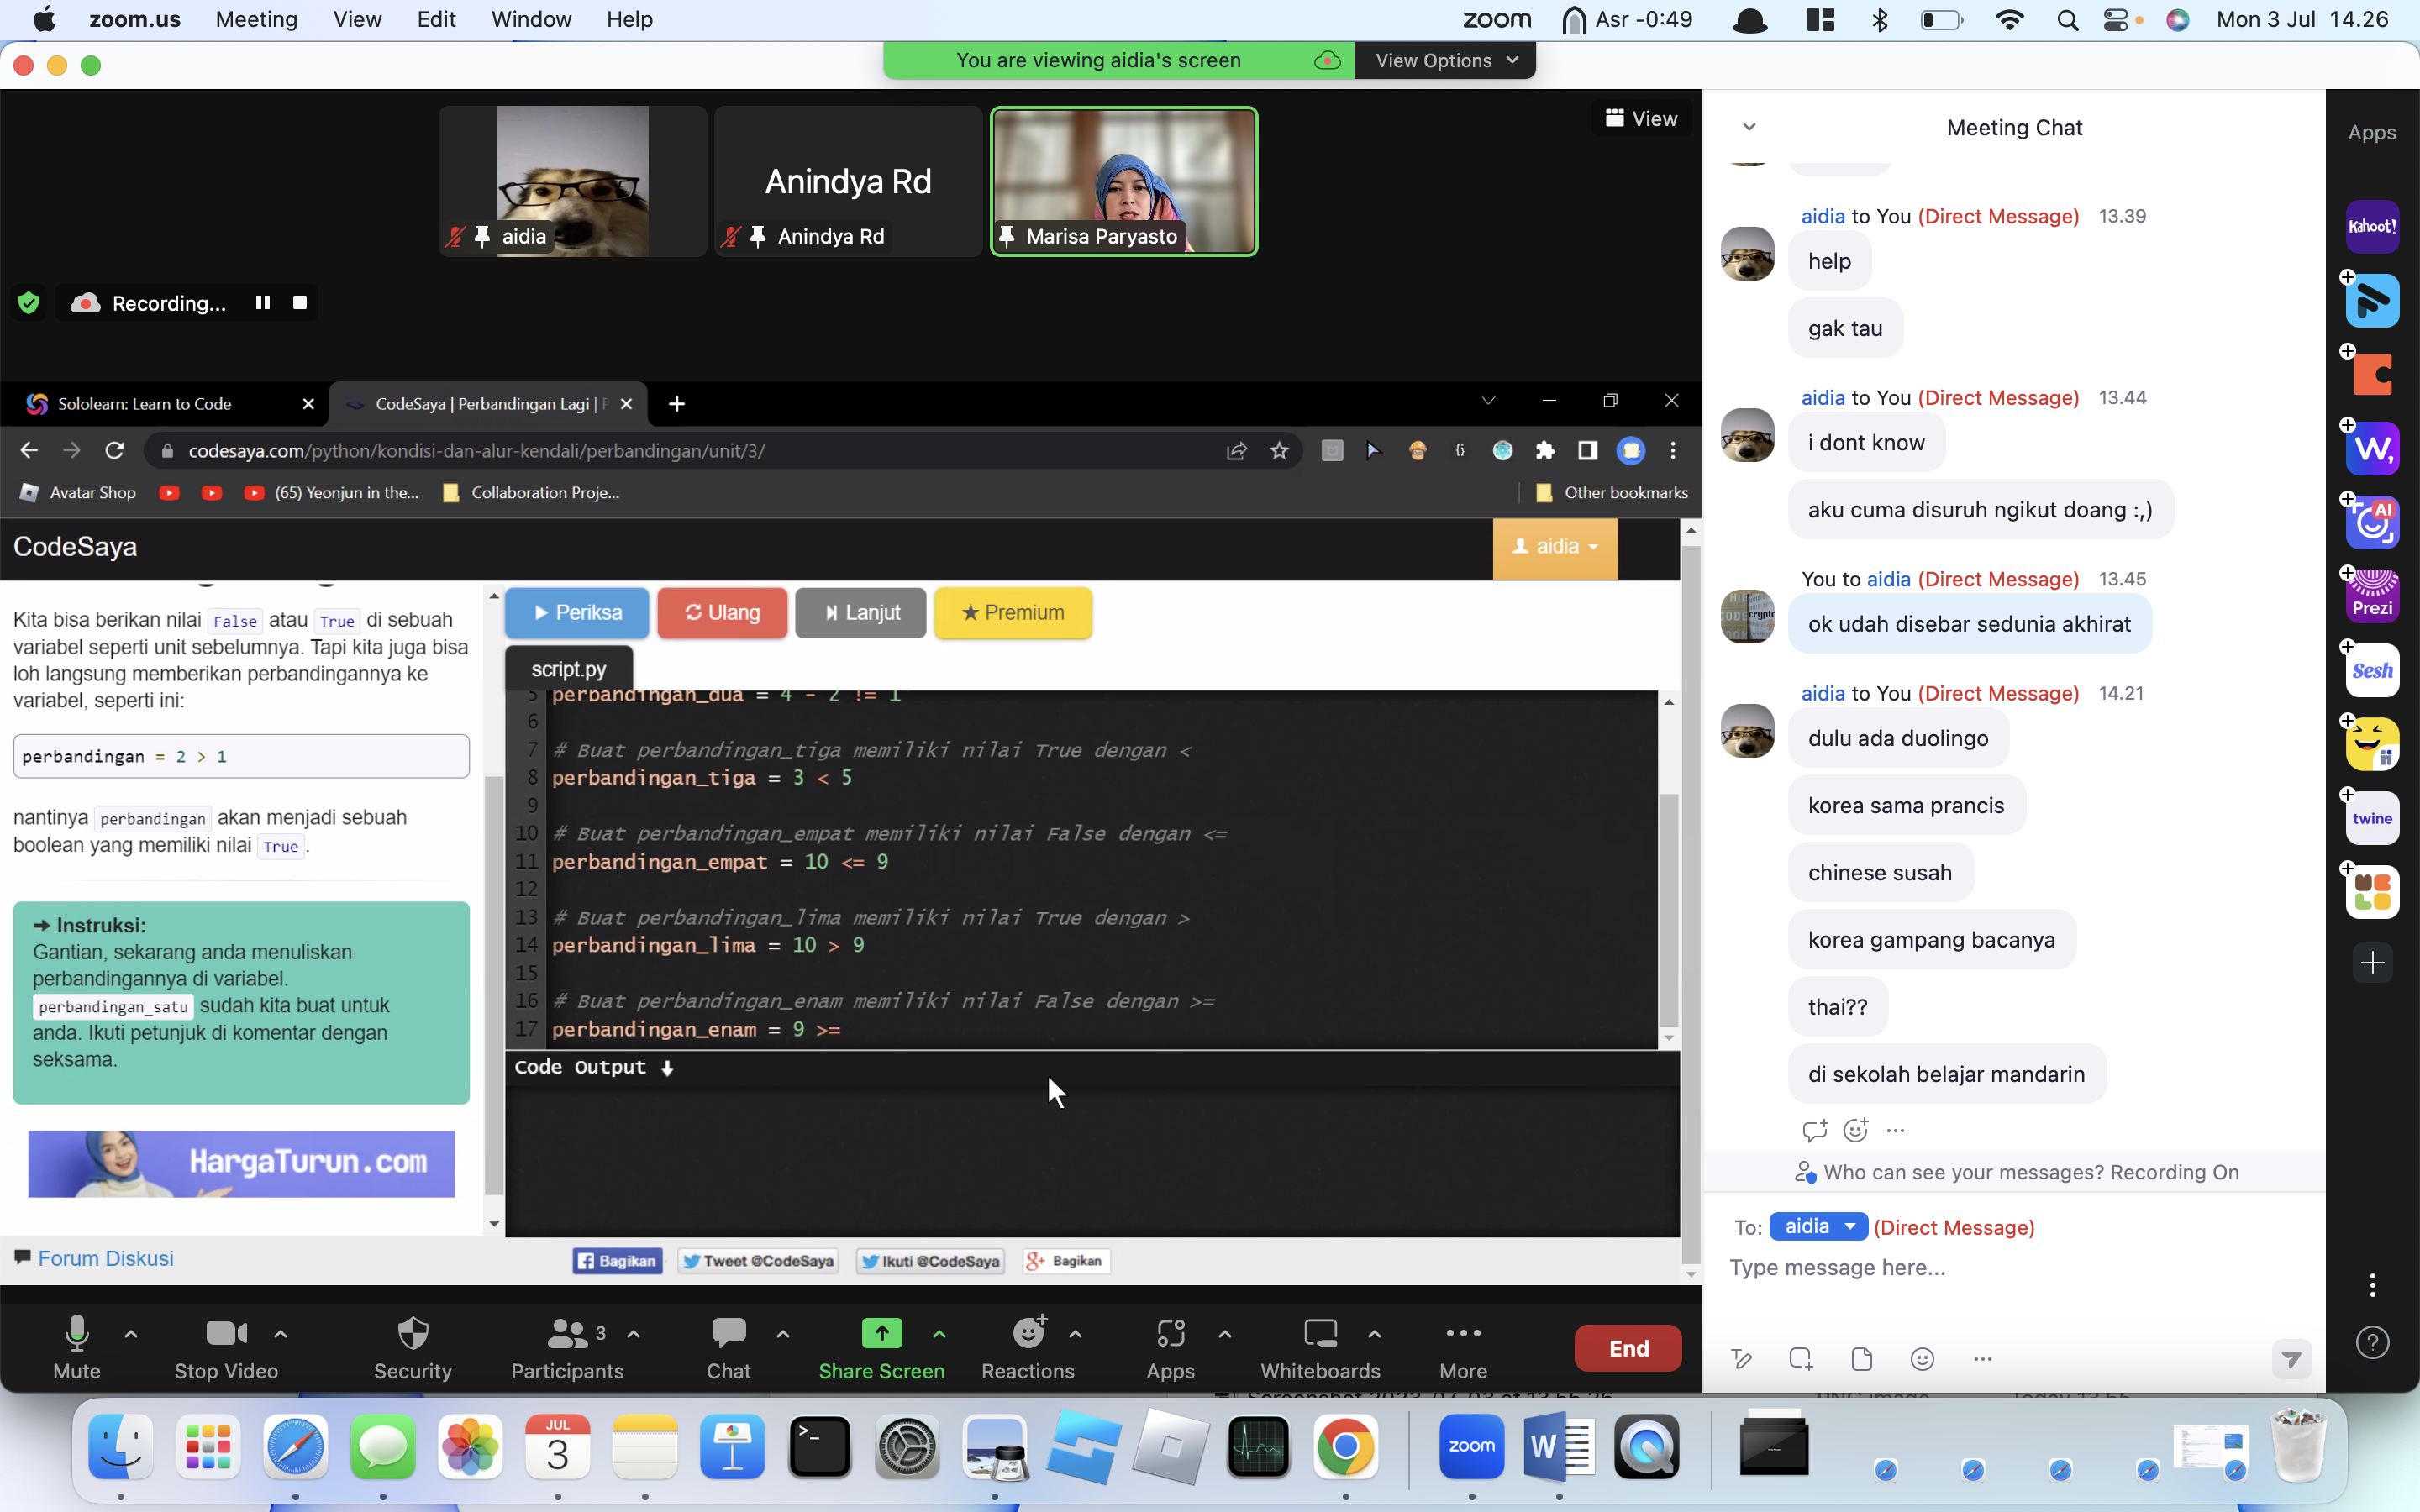
Task: Click the Lanjut button
Action: click(860, 612)
